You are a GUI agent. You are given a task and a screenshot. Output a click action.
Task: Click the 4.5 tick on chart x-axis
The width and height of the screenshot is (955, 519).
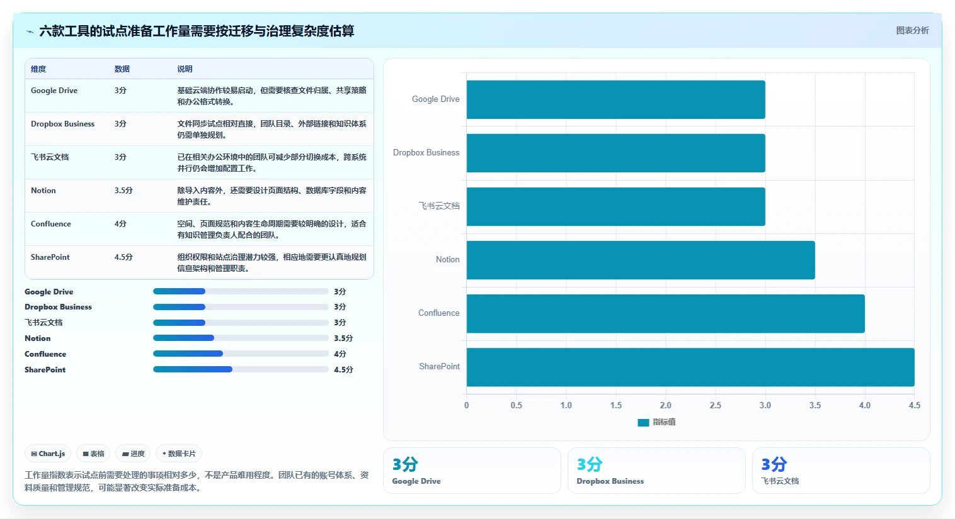pos(914,406)
